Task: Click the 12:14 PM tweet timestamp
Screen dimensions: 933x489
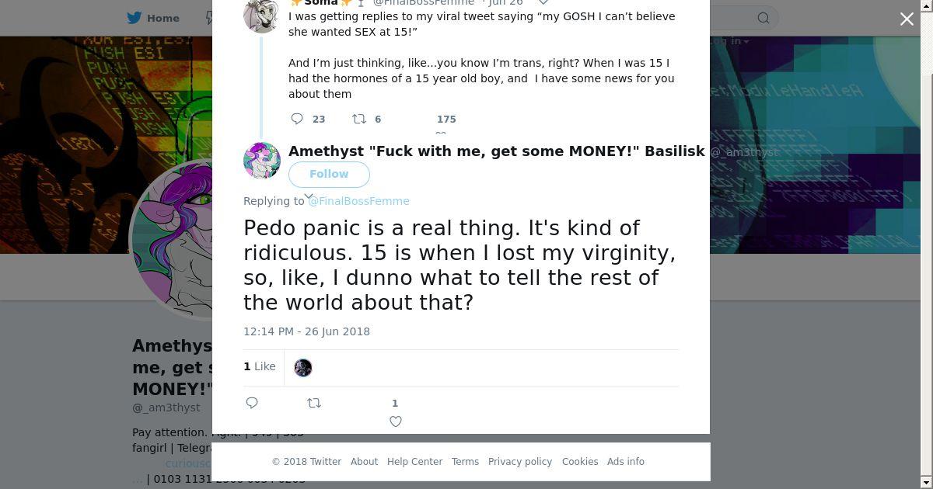Action: tap(306, 331)
